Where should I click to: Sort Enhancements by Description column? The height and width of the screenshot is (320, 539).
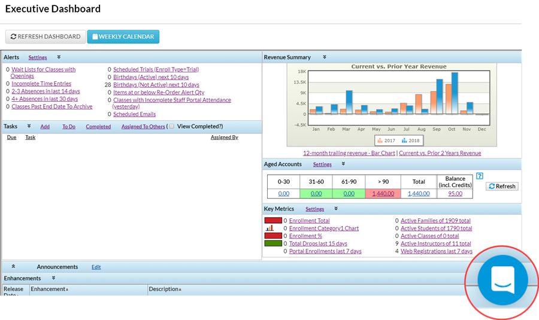[x=165, y=289]
